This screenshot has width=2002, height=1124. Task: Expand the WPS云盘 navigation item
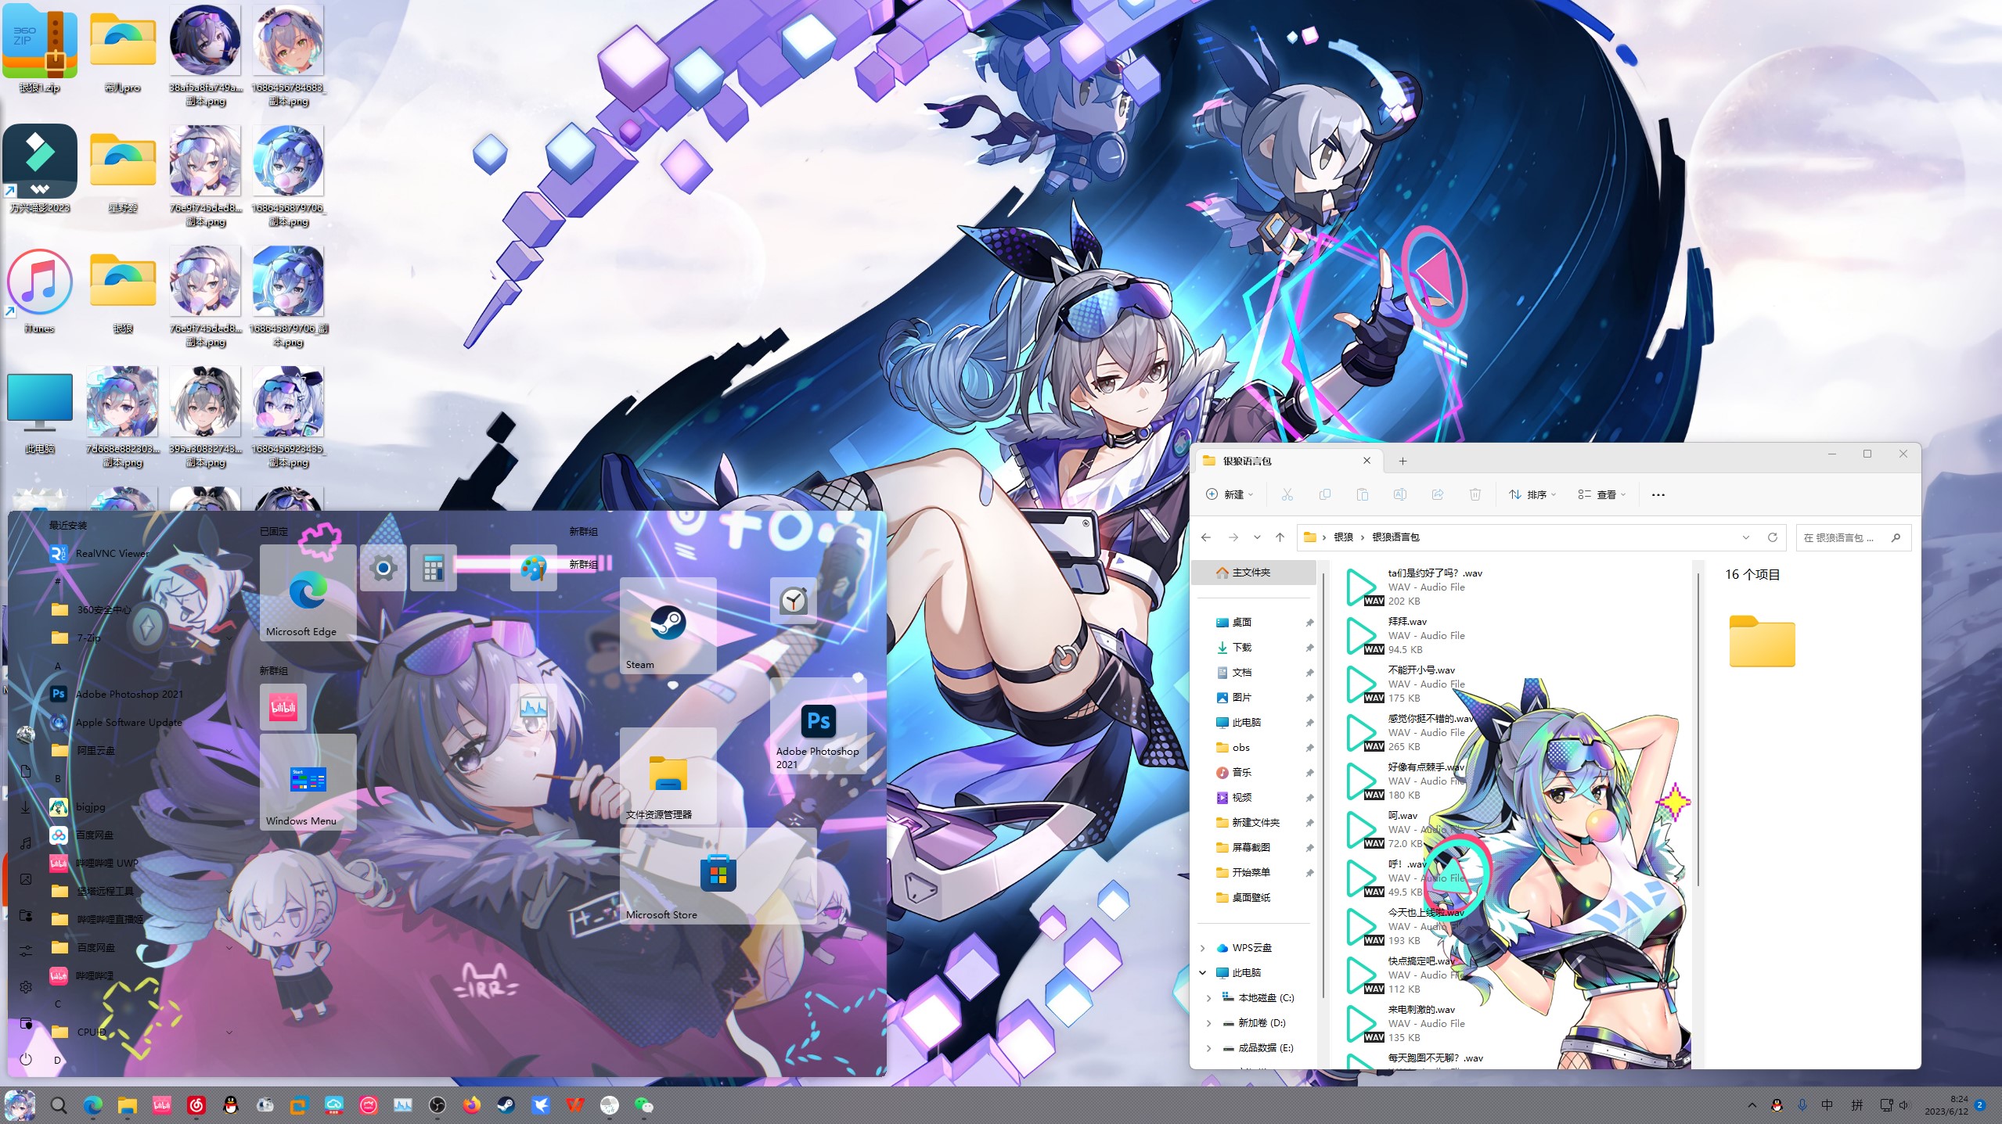click(1203, 948)
